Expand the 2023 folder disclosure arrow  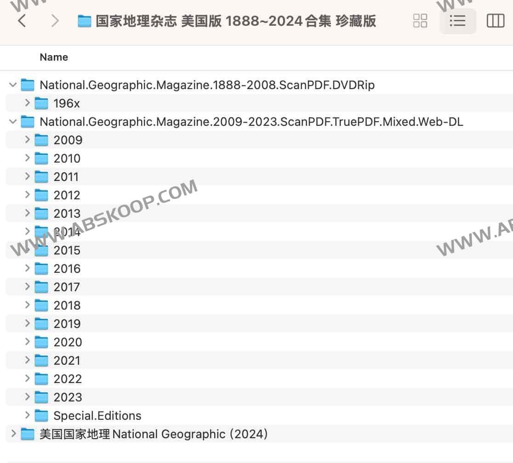[28, 397]
